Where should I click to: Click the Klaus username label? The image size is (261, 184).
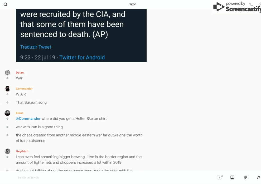(20, 113)
